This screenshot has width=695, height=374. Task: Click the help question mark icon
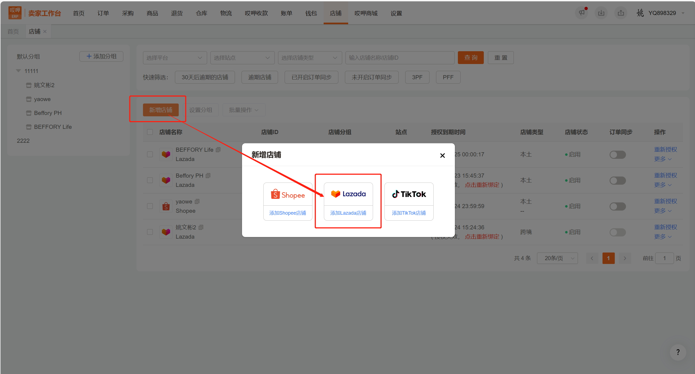click(678, 352)
